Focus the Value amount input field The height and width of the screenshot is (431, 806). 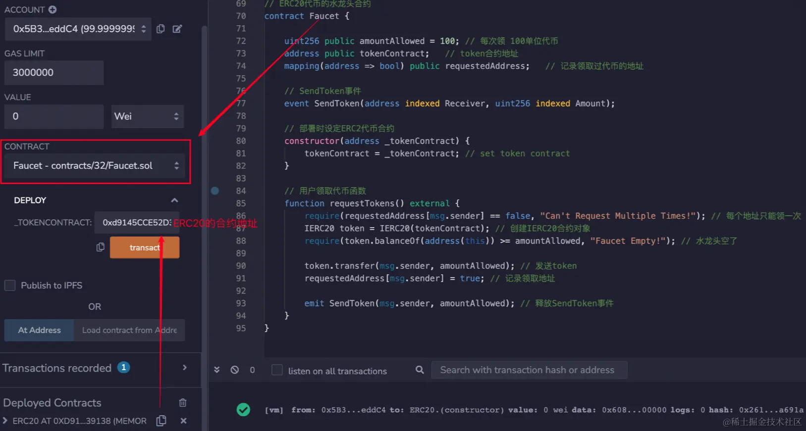tap(54, 116)
